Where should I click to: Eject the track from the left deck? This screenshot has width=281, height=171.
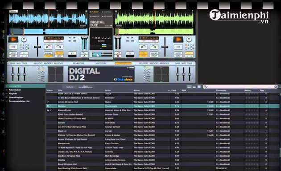click(24, 39)
